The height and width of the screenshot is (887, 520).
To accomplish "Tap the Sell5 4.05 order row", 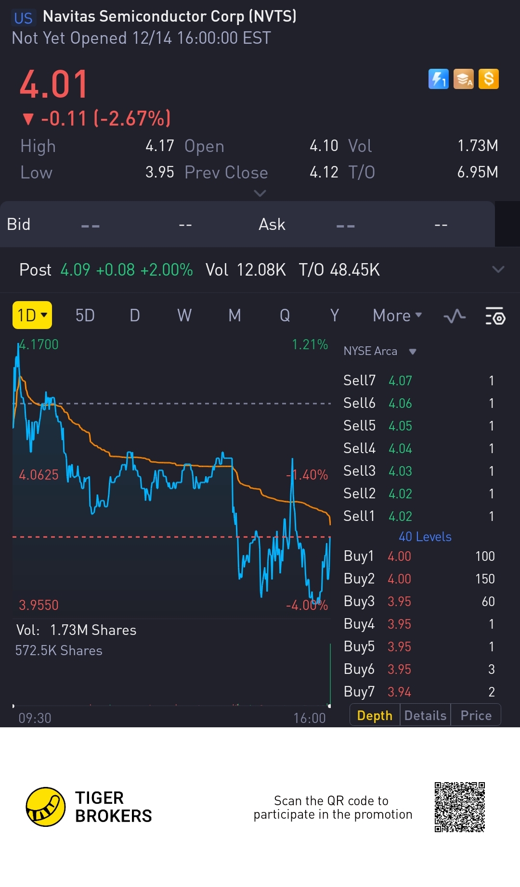I will [419, 426].
